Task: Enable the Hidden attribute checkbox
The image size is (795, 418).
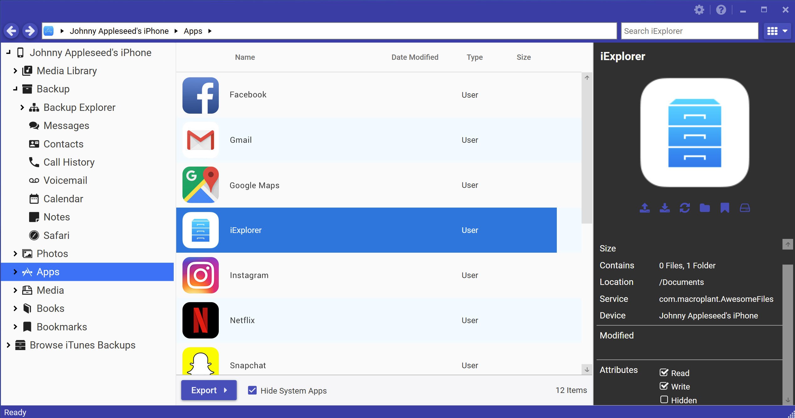Action: pyautogui.click(x=664, y=400)
